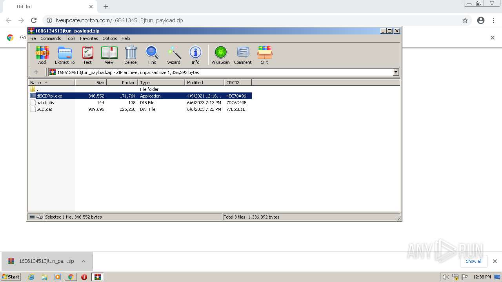Close the Chrome downloads bar
The height and width of the screenshot is (282, 502).
pos(495,261)
